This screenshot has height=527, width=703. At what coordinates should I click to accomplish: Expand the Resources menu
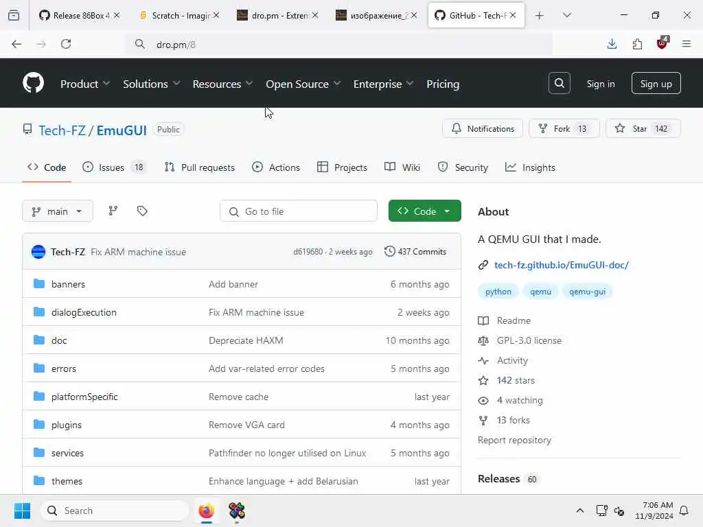point(223,84)
